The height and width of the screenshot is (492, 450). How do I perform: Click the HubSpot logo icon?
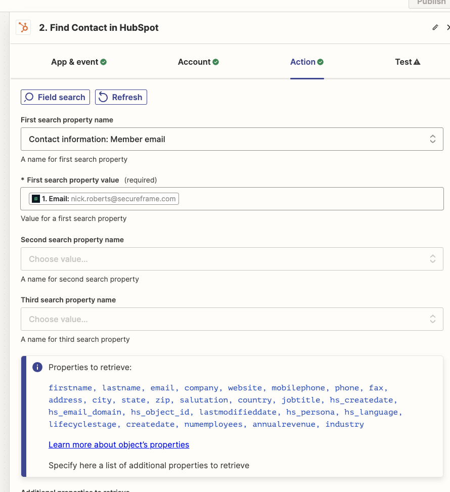[23, 27]
